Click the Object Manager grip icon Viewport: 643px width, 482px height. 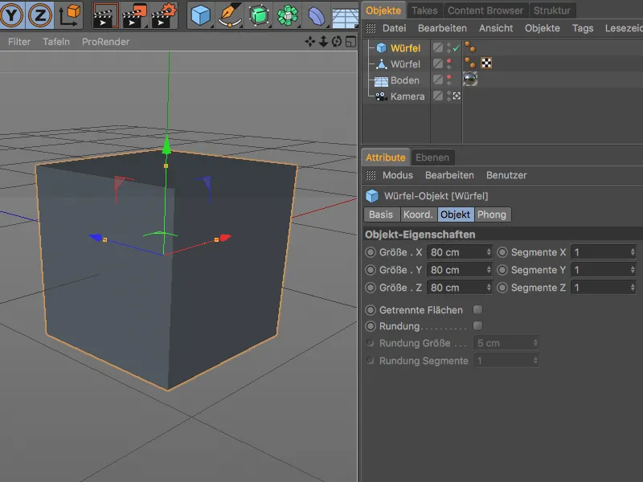tap(371, 28)
